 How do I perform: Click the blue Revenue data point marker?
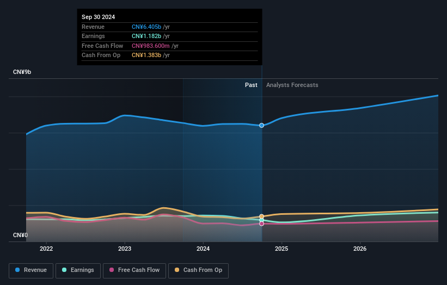pos(262,125)
